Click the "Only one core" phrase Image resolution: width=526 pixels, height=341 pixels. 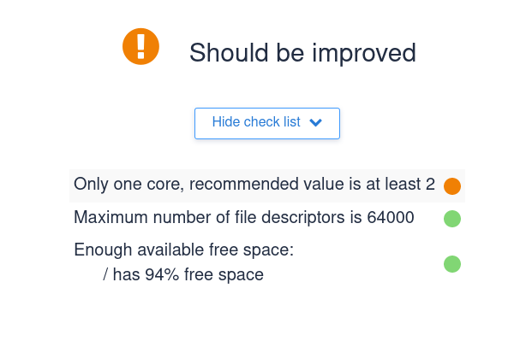pos(129,184)
